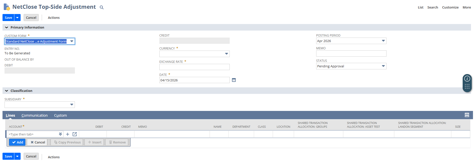Click into the Memo input field
Screen dimensions: 476x164
[x=351, y=54]
